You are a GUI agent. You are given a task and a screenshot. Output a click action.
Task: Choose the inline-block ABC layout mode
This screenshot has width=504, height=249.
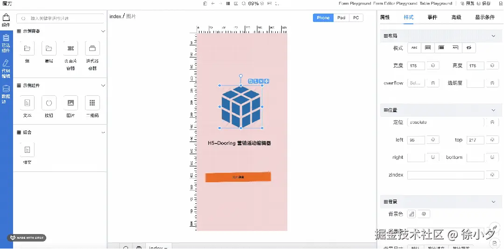(455, 48)
